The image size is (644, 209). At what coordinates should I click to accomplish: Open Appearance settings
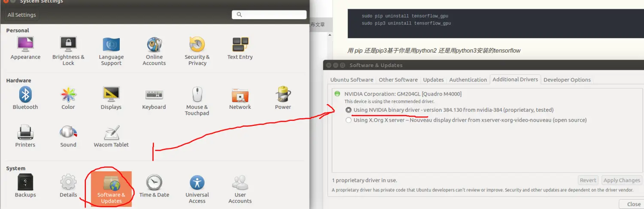(x=25, y=48)
